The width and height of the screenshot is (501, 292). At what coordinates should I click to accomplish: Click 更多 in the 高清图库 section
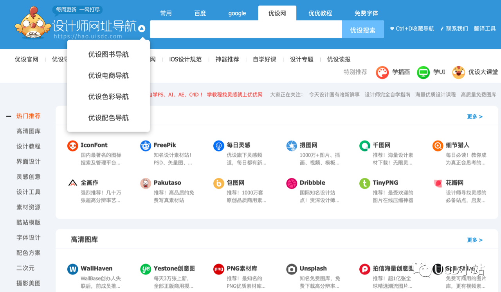coord(475,240)
